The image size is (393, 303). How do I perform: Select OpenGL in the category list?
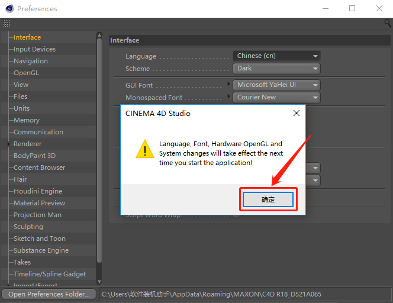click(x=26, y=73)
